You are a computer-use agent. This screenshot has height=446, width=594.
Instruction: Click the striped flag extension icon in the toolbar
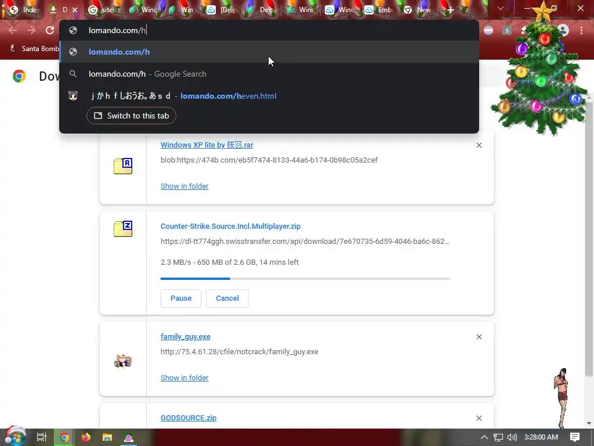point(488,30)
